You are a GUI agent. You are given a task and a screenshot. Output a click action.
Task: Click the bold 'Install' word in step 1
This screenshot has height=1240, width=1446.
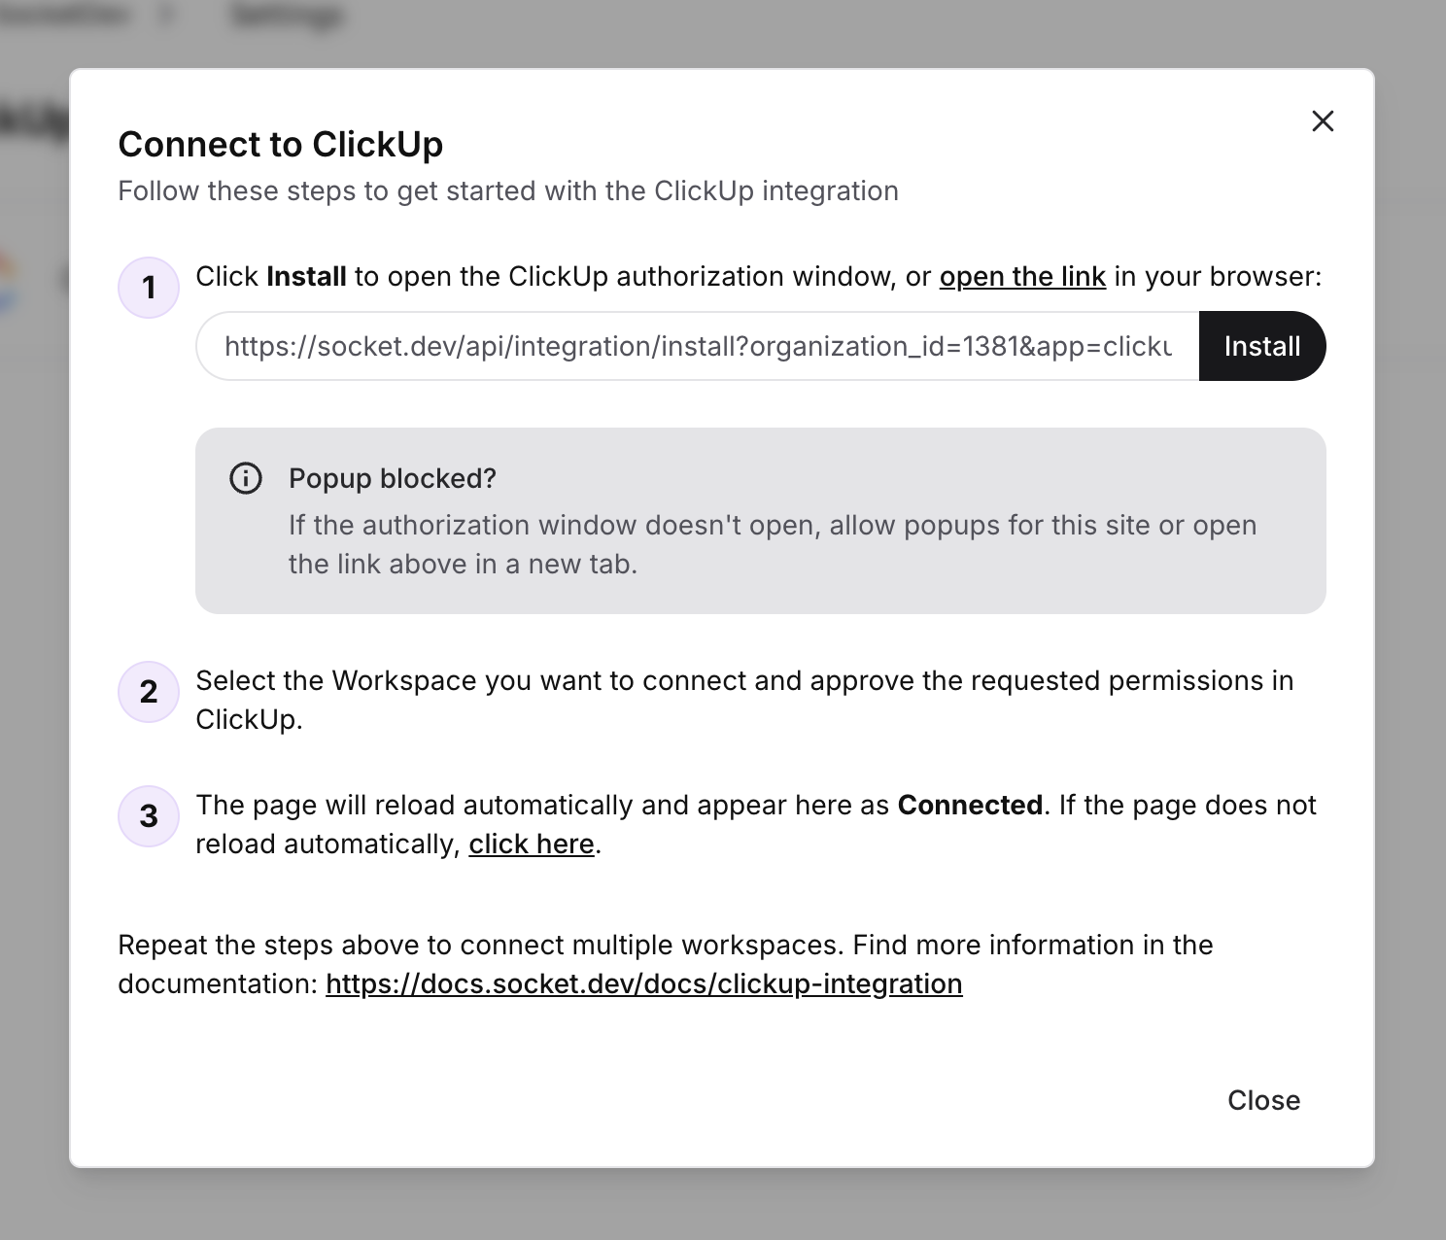pos(306,277)
